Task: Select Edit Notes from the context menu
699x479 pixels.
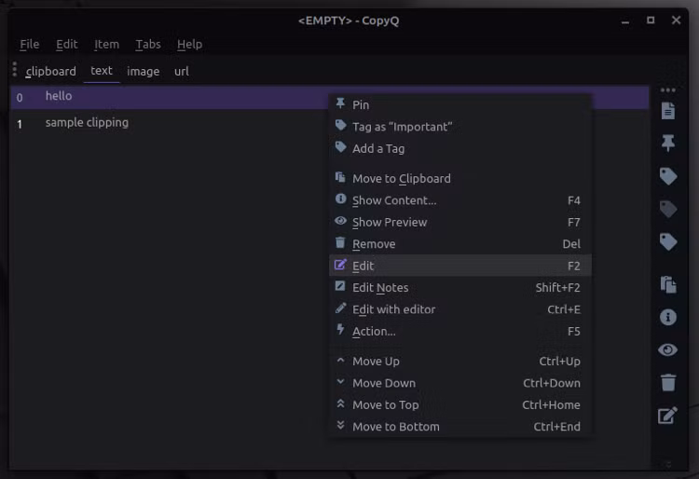Action: pos(460,287)
